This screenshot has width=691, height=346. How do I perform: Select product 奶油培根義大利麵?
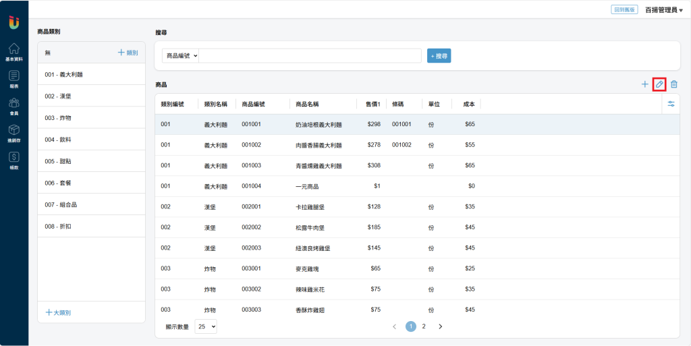[x=319, y=125]
